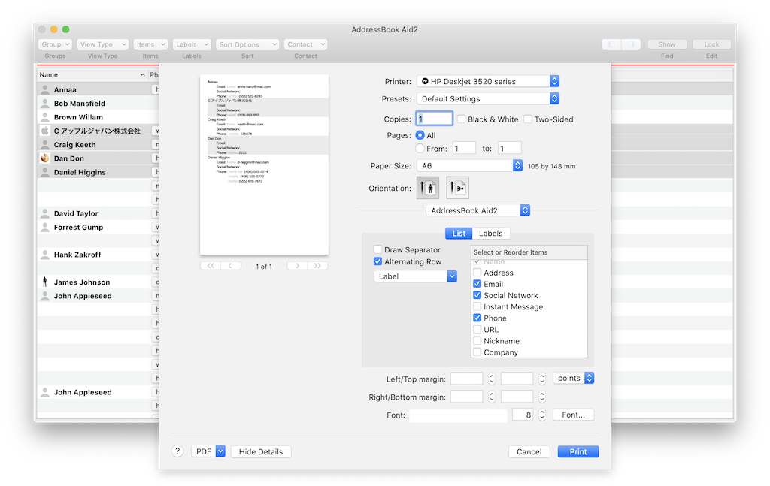Click the Hide Details button

260,451
